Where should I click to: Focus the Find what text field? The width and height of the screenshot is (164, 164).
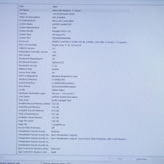(56, 158)
